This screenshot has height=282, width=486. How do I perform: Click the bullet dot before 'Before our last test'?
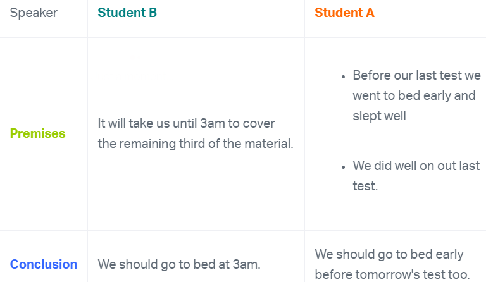pos(343,76)
